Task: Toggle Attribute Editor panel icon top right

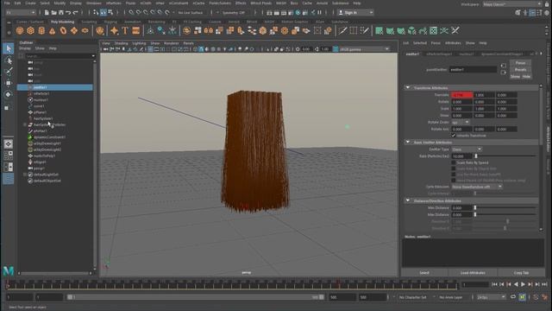Action: (532, 13)
